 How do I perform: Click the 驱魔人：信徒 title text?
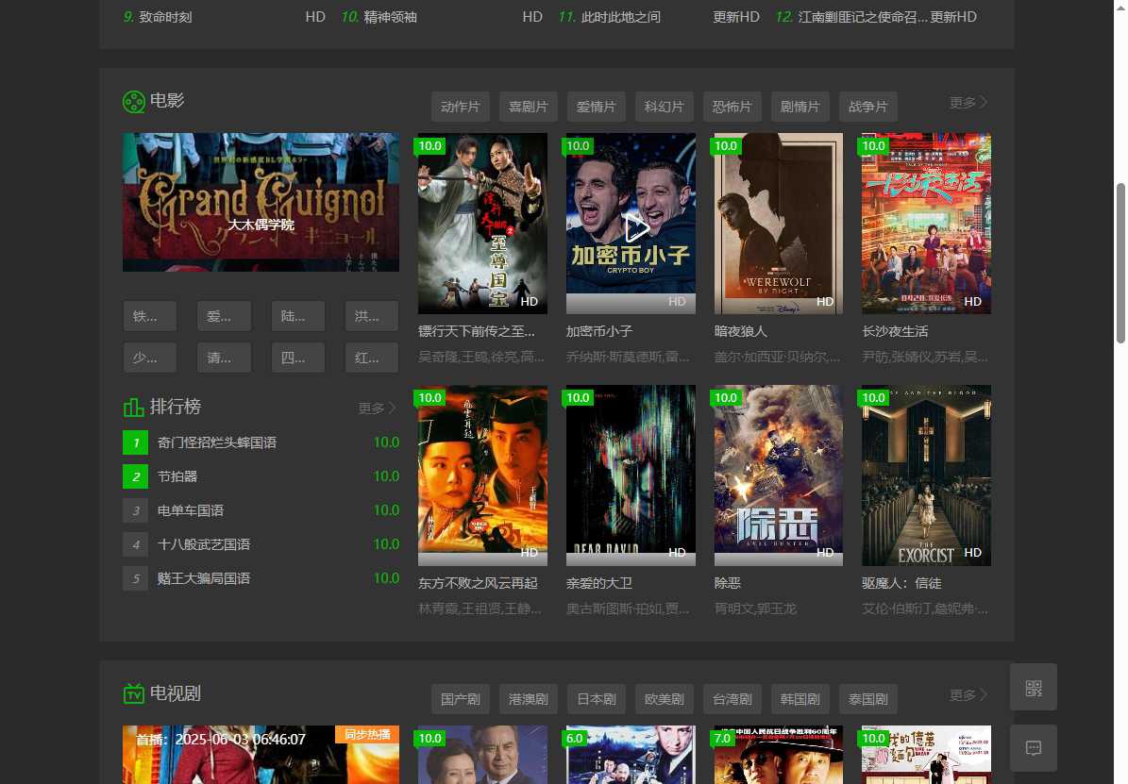(902, 583)
